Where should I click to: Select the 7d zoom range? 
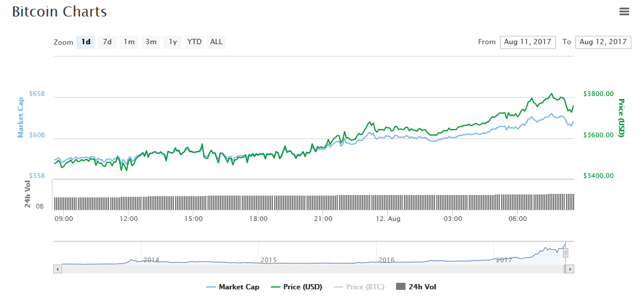107,42
